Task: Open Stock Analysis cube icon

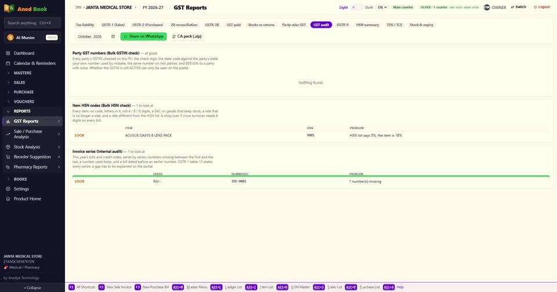Action: (8, 147)
